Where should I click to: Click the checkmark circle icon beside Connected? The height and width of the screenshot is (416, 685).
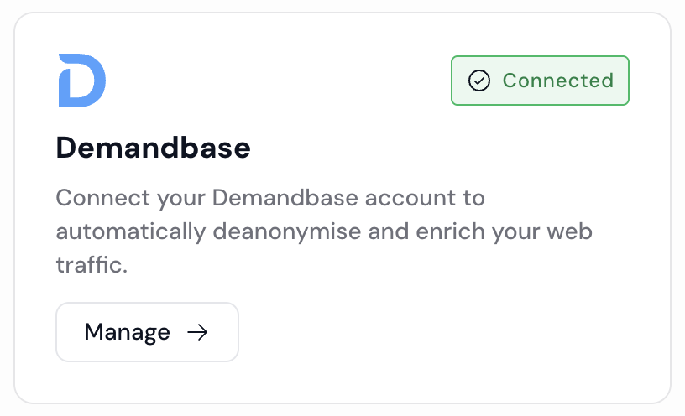[478, 81]
